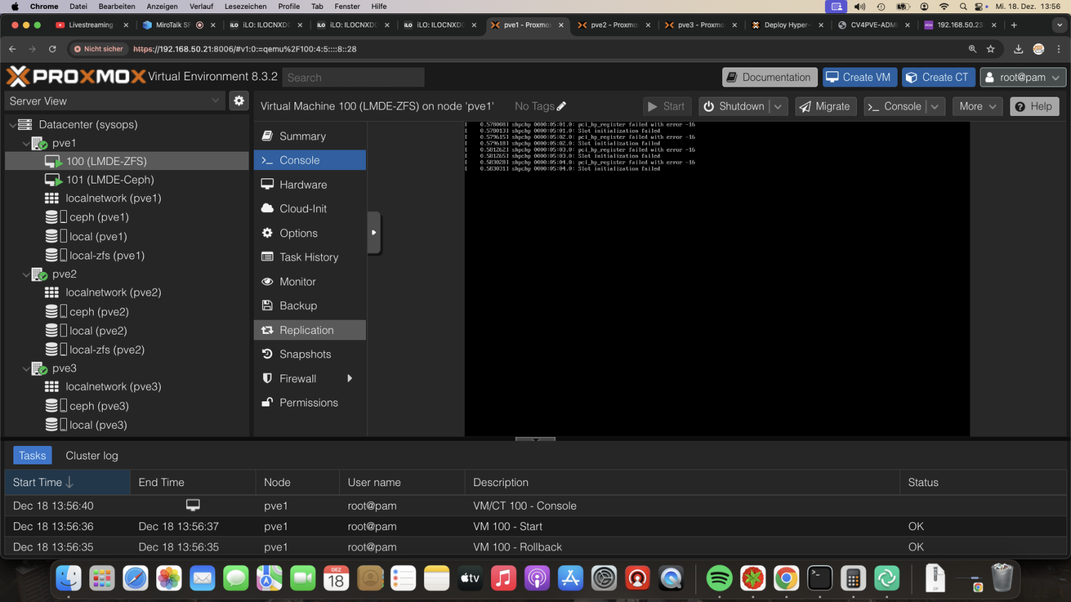
Task: Open the Hardware section
Action: [310, 185]
